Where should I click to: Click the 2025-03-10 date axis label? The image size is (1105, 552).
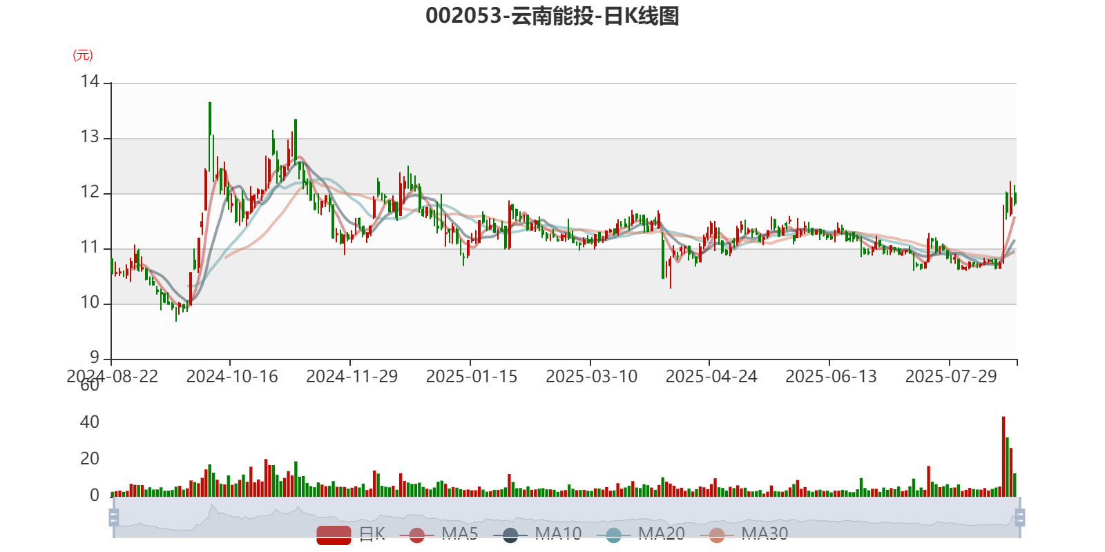[x=592, y=377]
